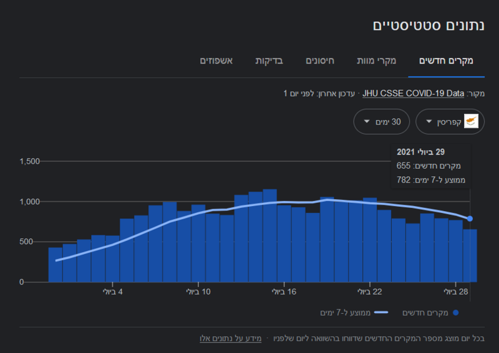Click the 'נתונים סטטיסטיים' heading
The height and width of the screenshot is (353, 499).
(x=429, y=26)
